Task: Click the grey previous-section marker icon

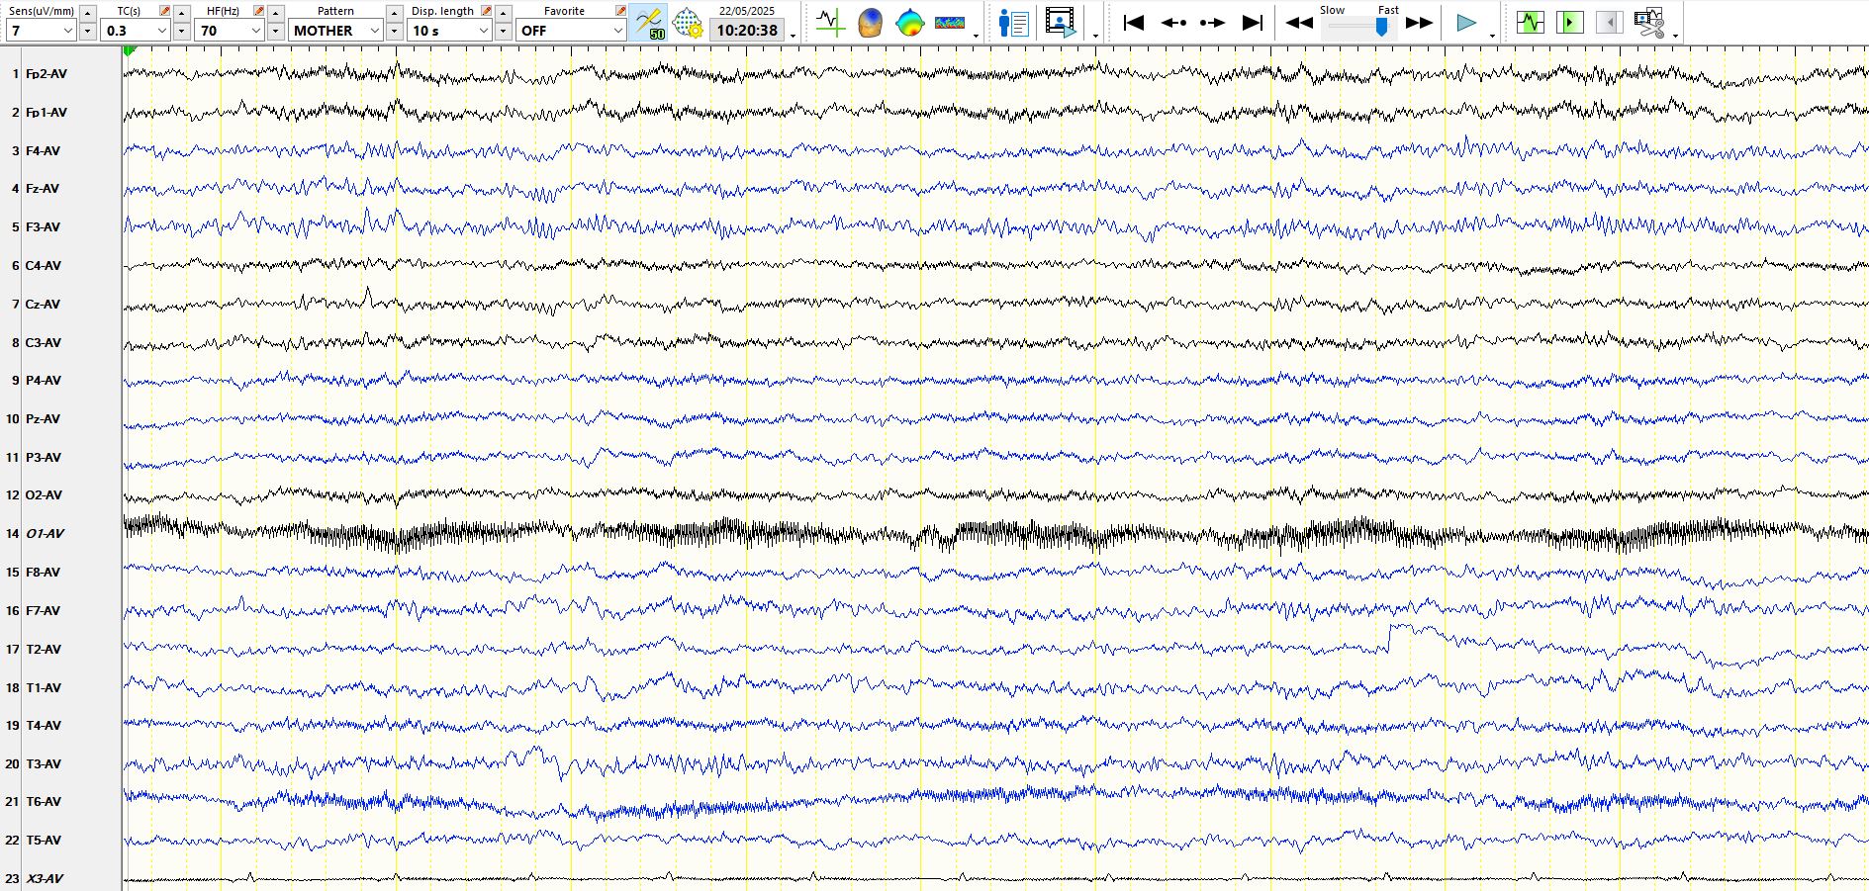Action: (x=1609, y=22)
